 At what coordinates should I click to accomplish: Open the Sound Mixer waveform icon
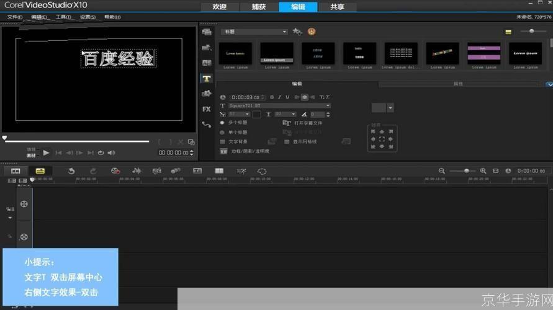click(137, 171)
